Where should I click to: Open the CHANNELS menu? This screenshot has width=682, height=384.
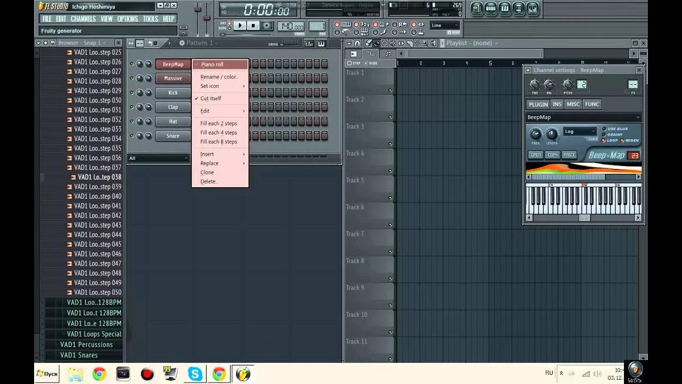(x=83, y=19)
